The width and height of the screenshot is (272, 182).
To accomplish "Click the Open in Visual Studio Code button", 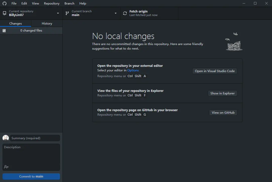I will (x=215, y=71).
